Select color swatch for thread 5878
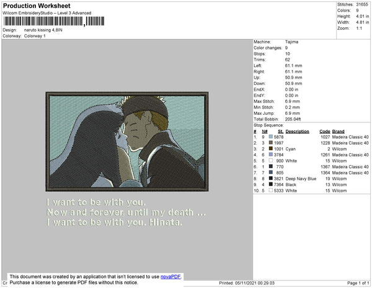 [x=271, y=137]
